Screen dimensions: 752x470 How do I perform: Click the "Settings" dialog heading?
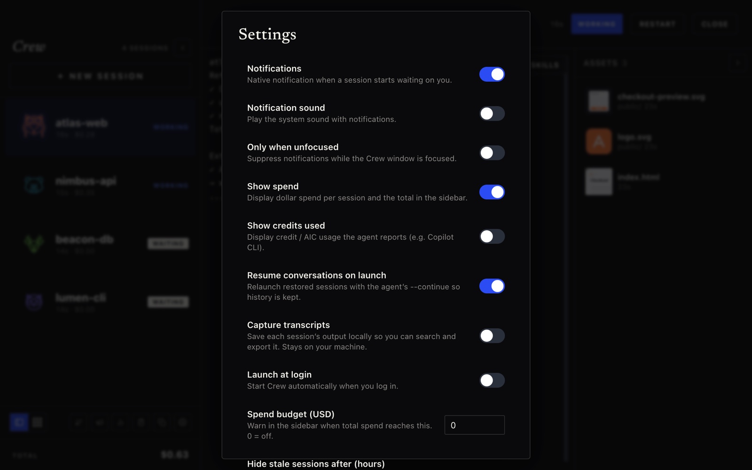267,34
